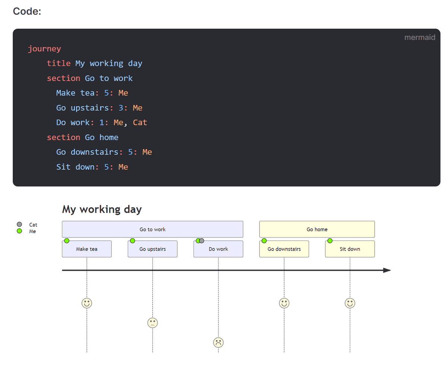Click the green Me dot on Make tea
Image resolution: width=447 pixels, height=390 pixels.
tap(67, 241)
